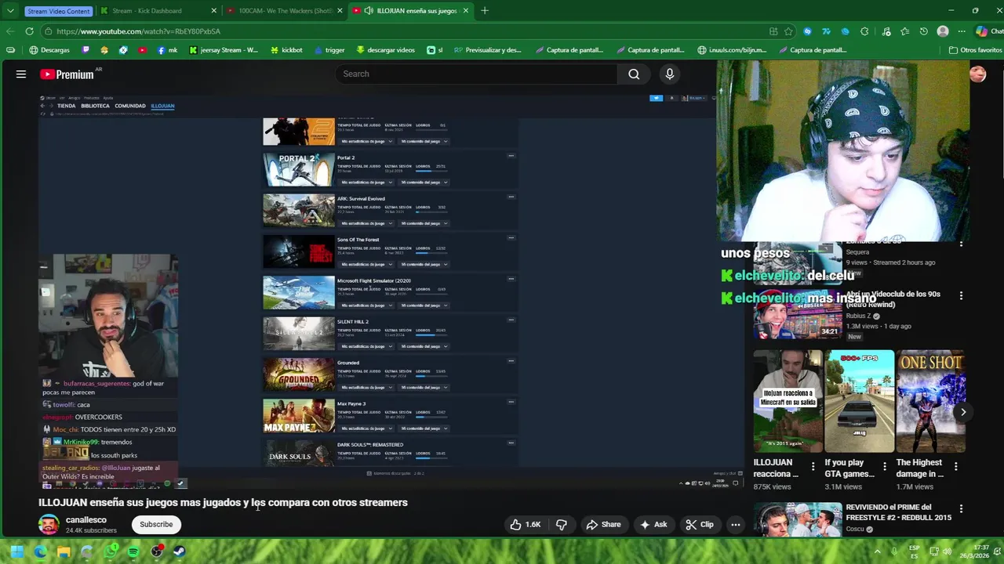1004x564 pixels.
Task: Open the ILLOJUAN reacciona Short thumbnail
Action: 788,401
